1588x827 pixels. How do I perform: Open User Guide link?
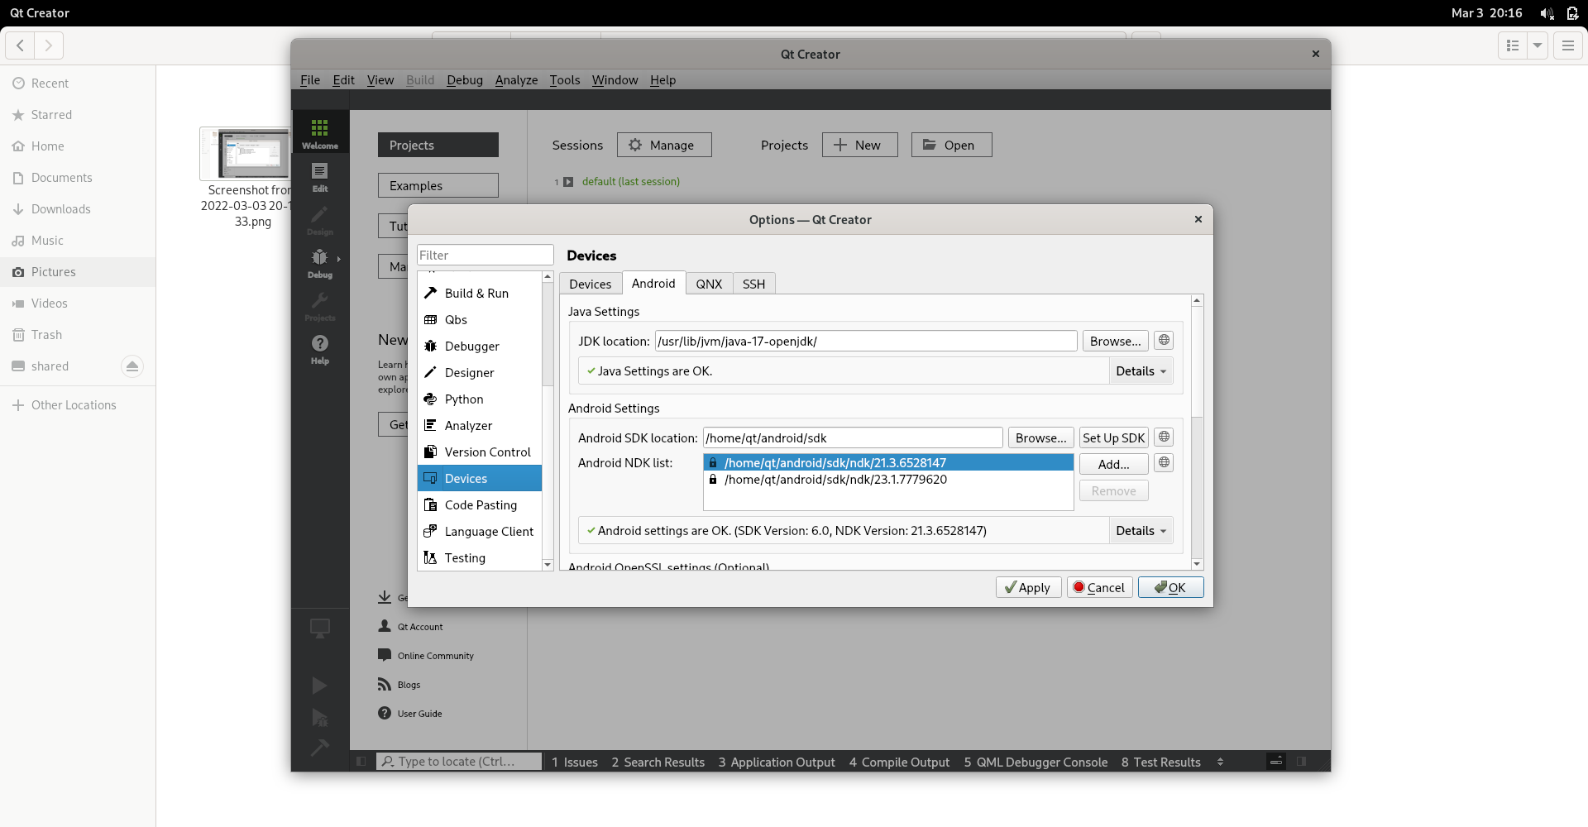tap(410, 714)
